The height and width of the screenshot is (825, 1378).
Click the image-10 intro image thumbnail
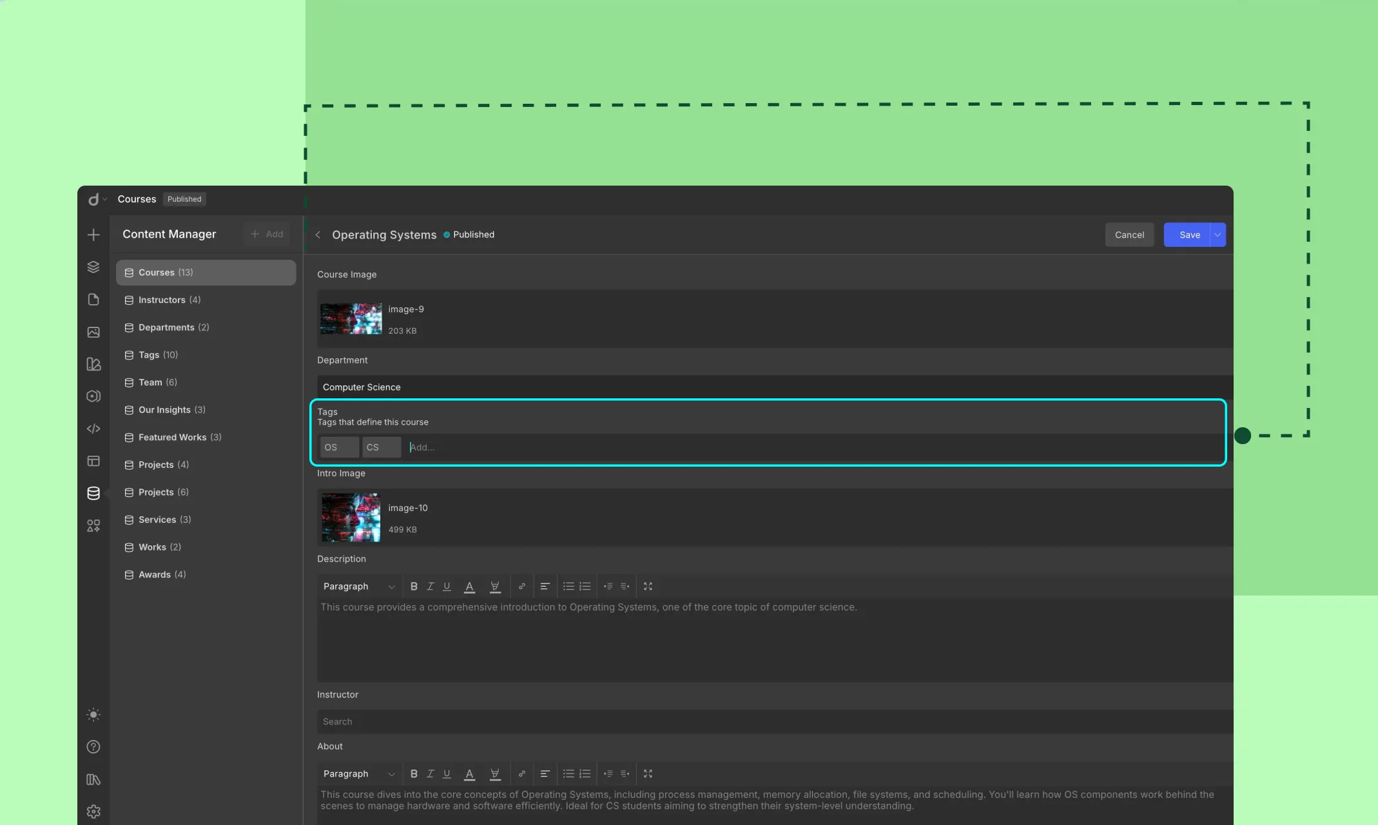(351, 518)
